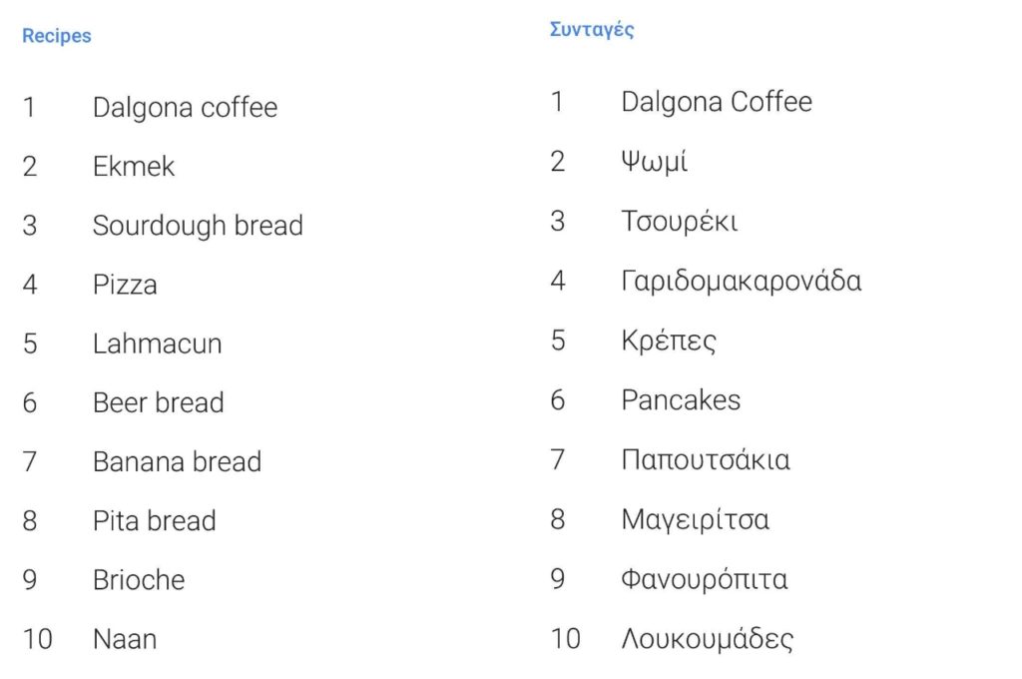Click the Beer bread item
The width and height of the screenshot is (1022, 679).
point(159,402)
